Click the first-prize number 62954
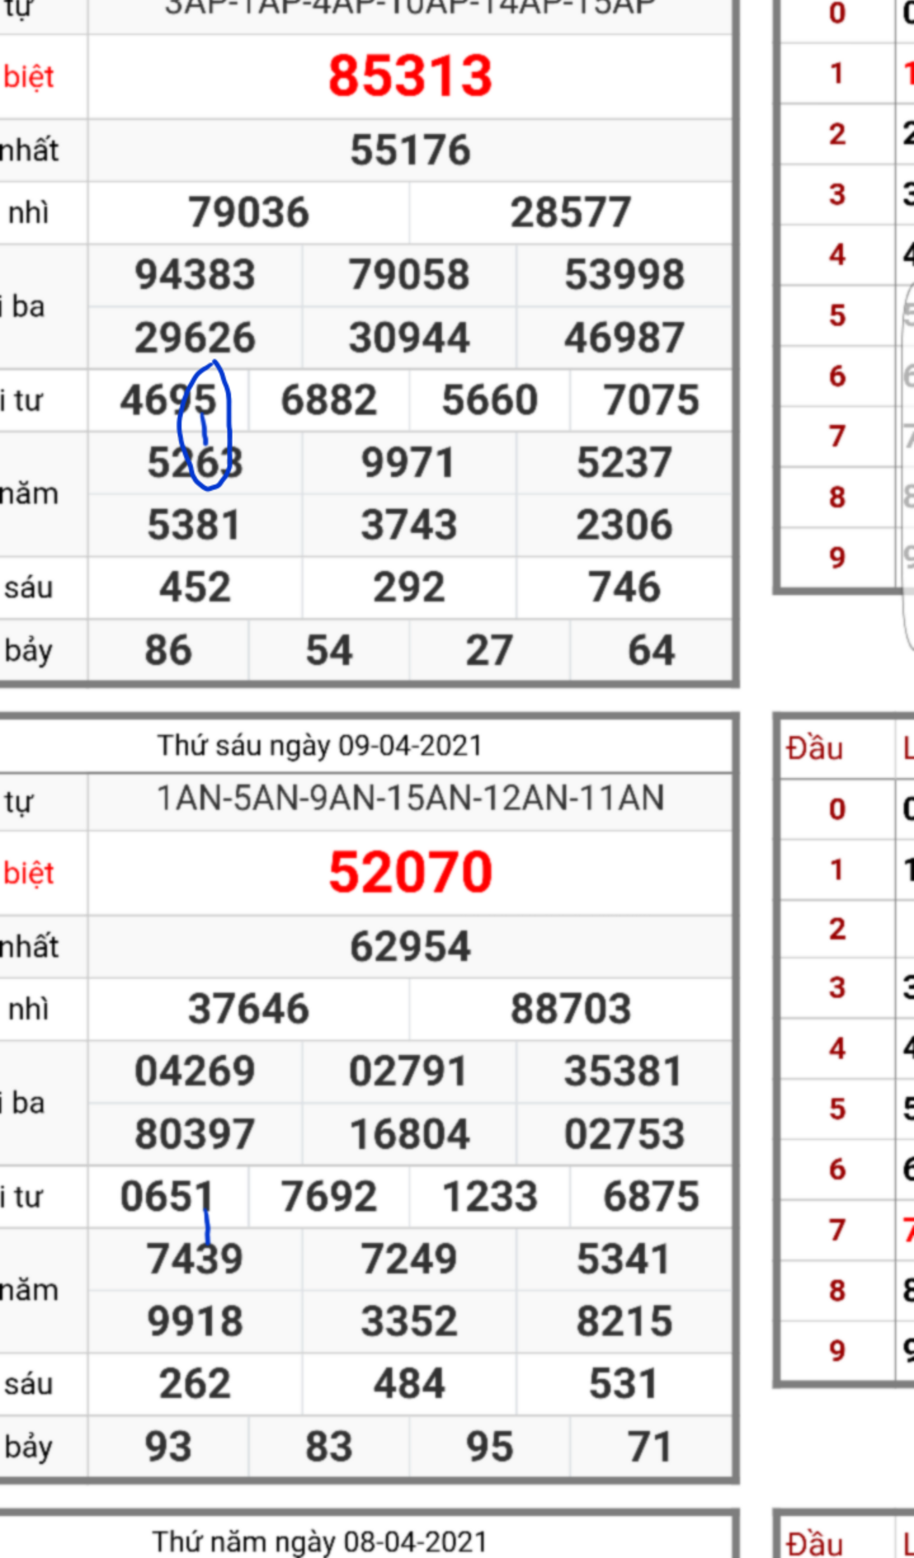The image size is (914, 1558). (x=410, y=946)
